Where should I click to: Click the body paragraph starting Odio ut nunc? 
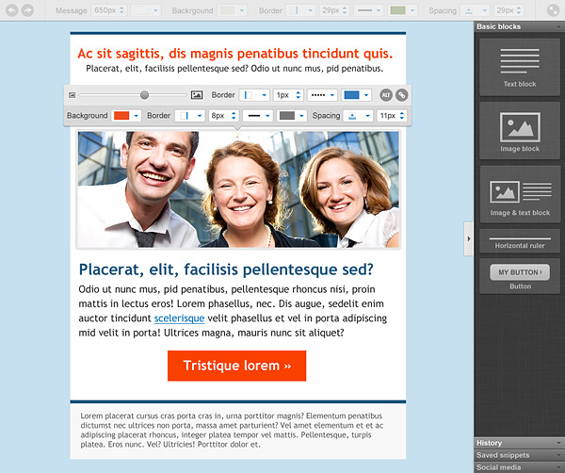pyautogui.click(x=233, y=311)
